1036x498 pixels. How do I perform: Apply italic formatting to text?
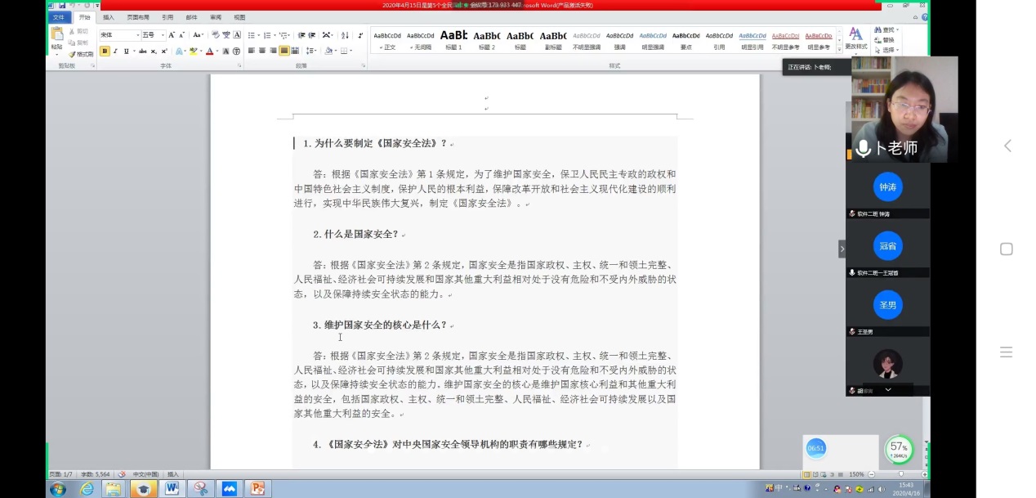coord(115,51)
